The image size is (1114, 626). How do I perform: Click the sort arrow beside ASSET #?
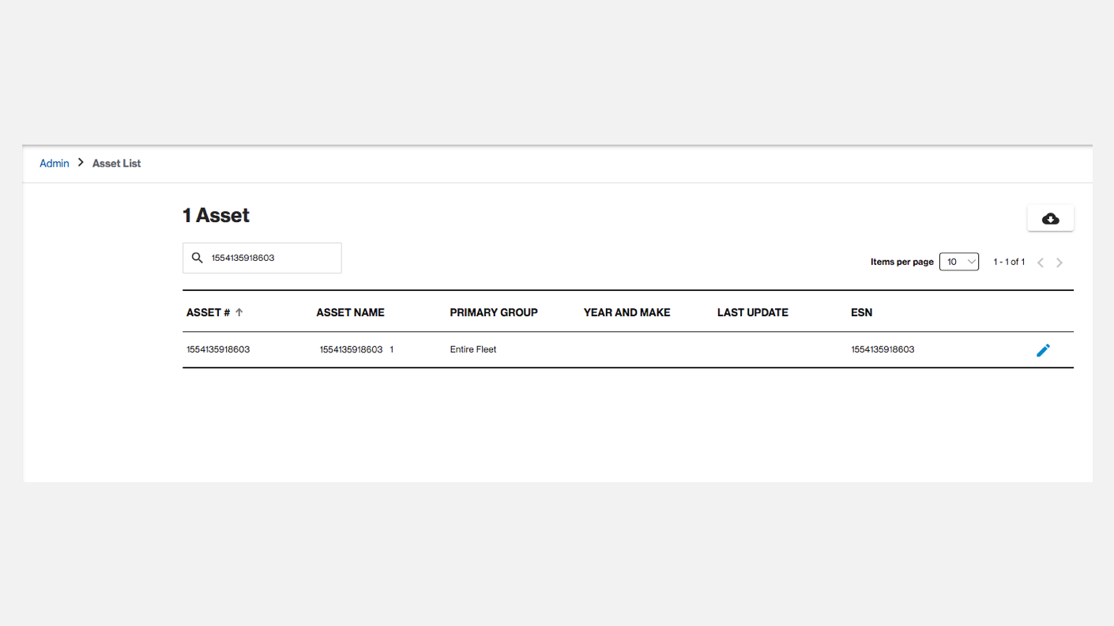(239, 312)
